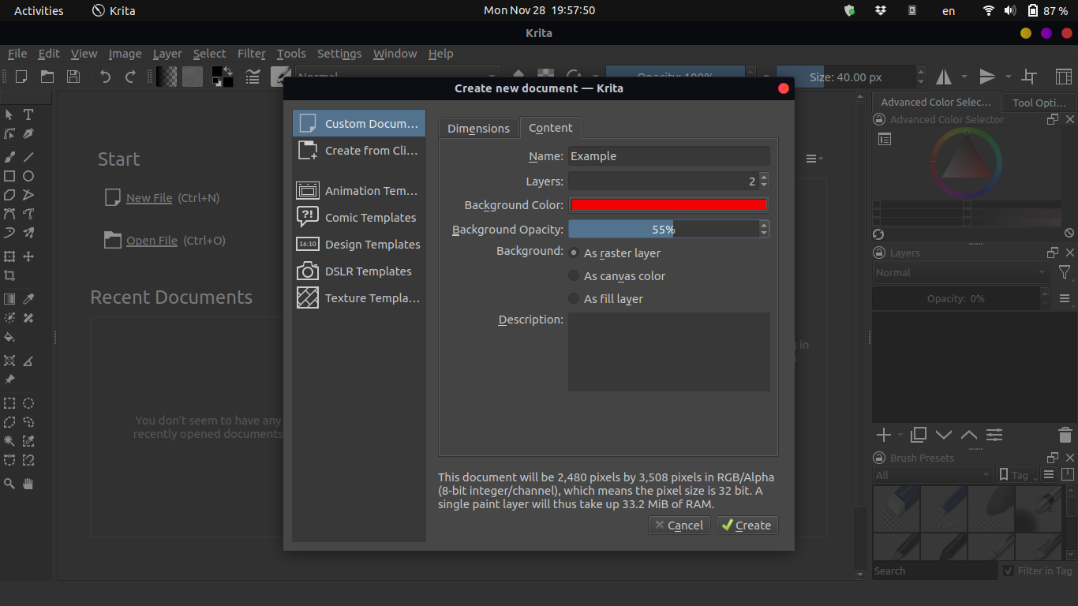
Task: Click the Animation Templates icon
Action: 307,190
